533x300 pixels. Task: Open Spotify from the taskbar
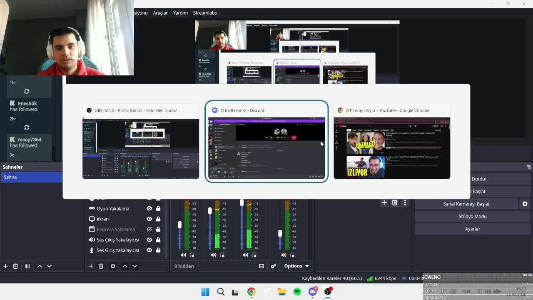[297, 292]
